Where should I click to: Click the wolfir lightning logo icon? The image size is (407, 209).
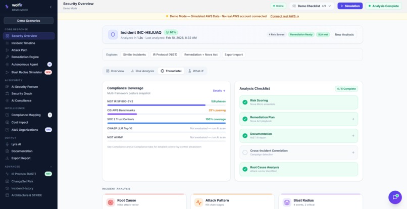click(7, 7)
